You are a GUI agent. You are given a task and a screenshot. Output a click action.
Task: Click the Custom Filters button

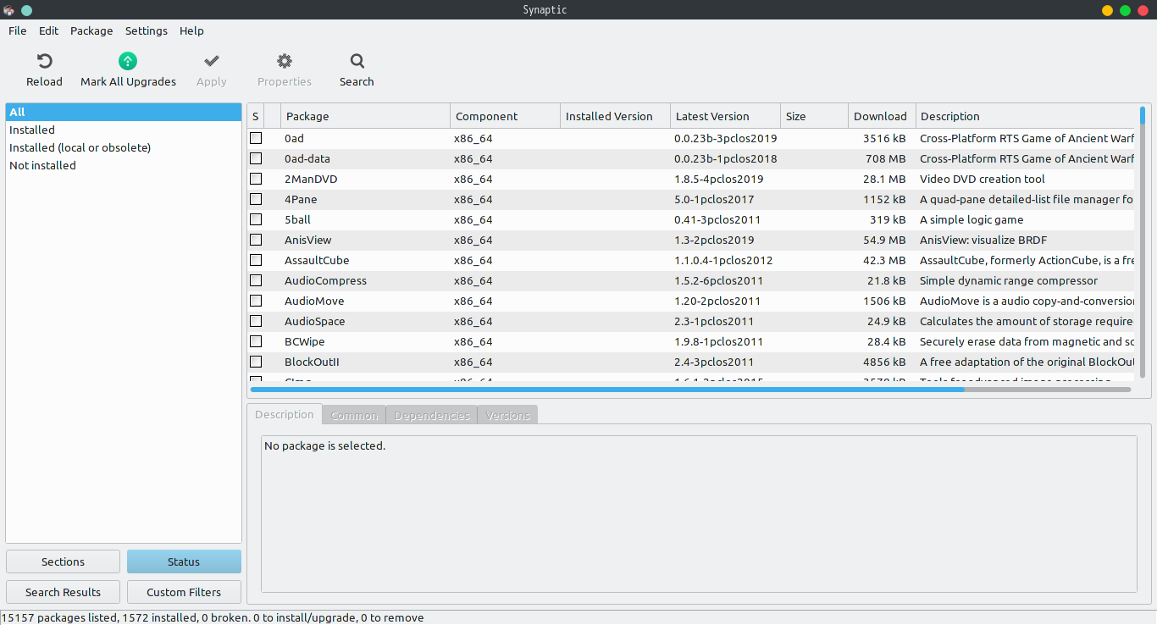pyautogui.click(x=184, y=592)
